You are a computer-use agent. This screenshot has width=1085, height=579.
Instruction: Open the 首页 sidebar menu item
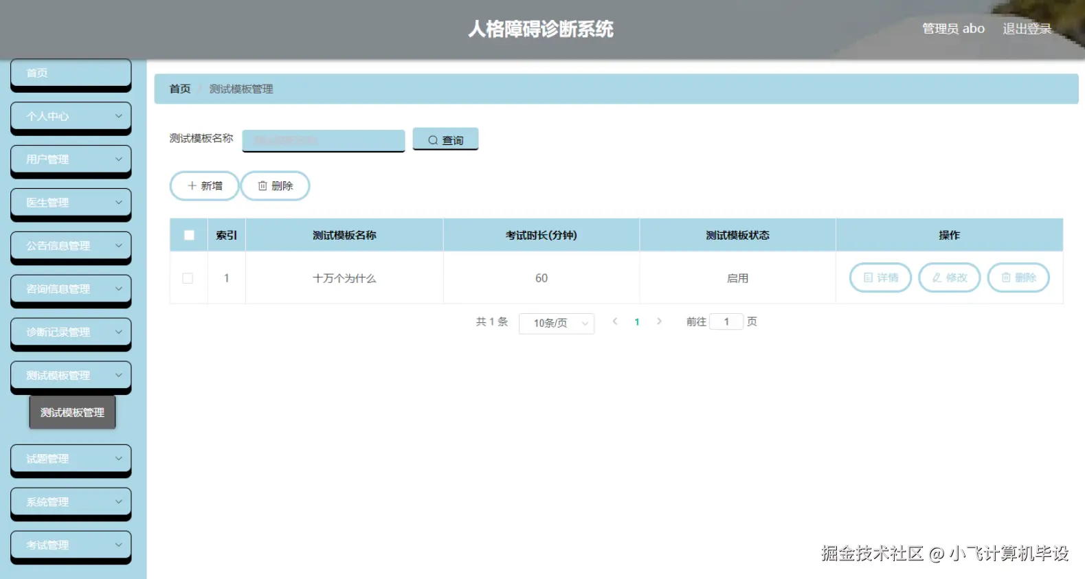71,73
